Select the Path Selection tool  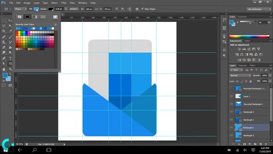pos(4,64)
